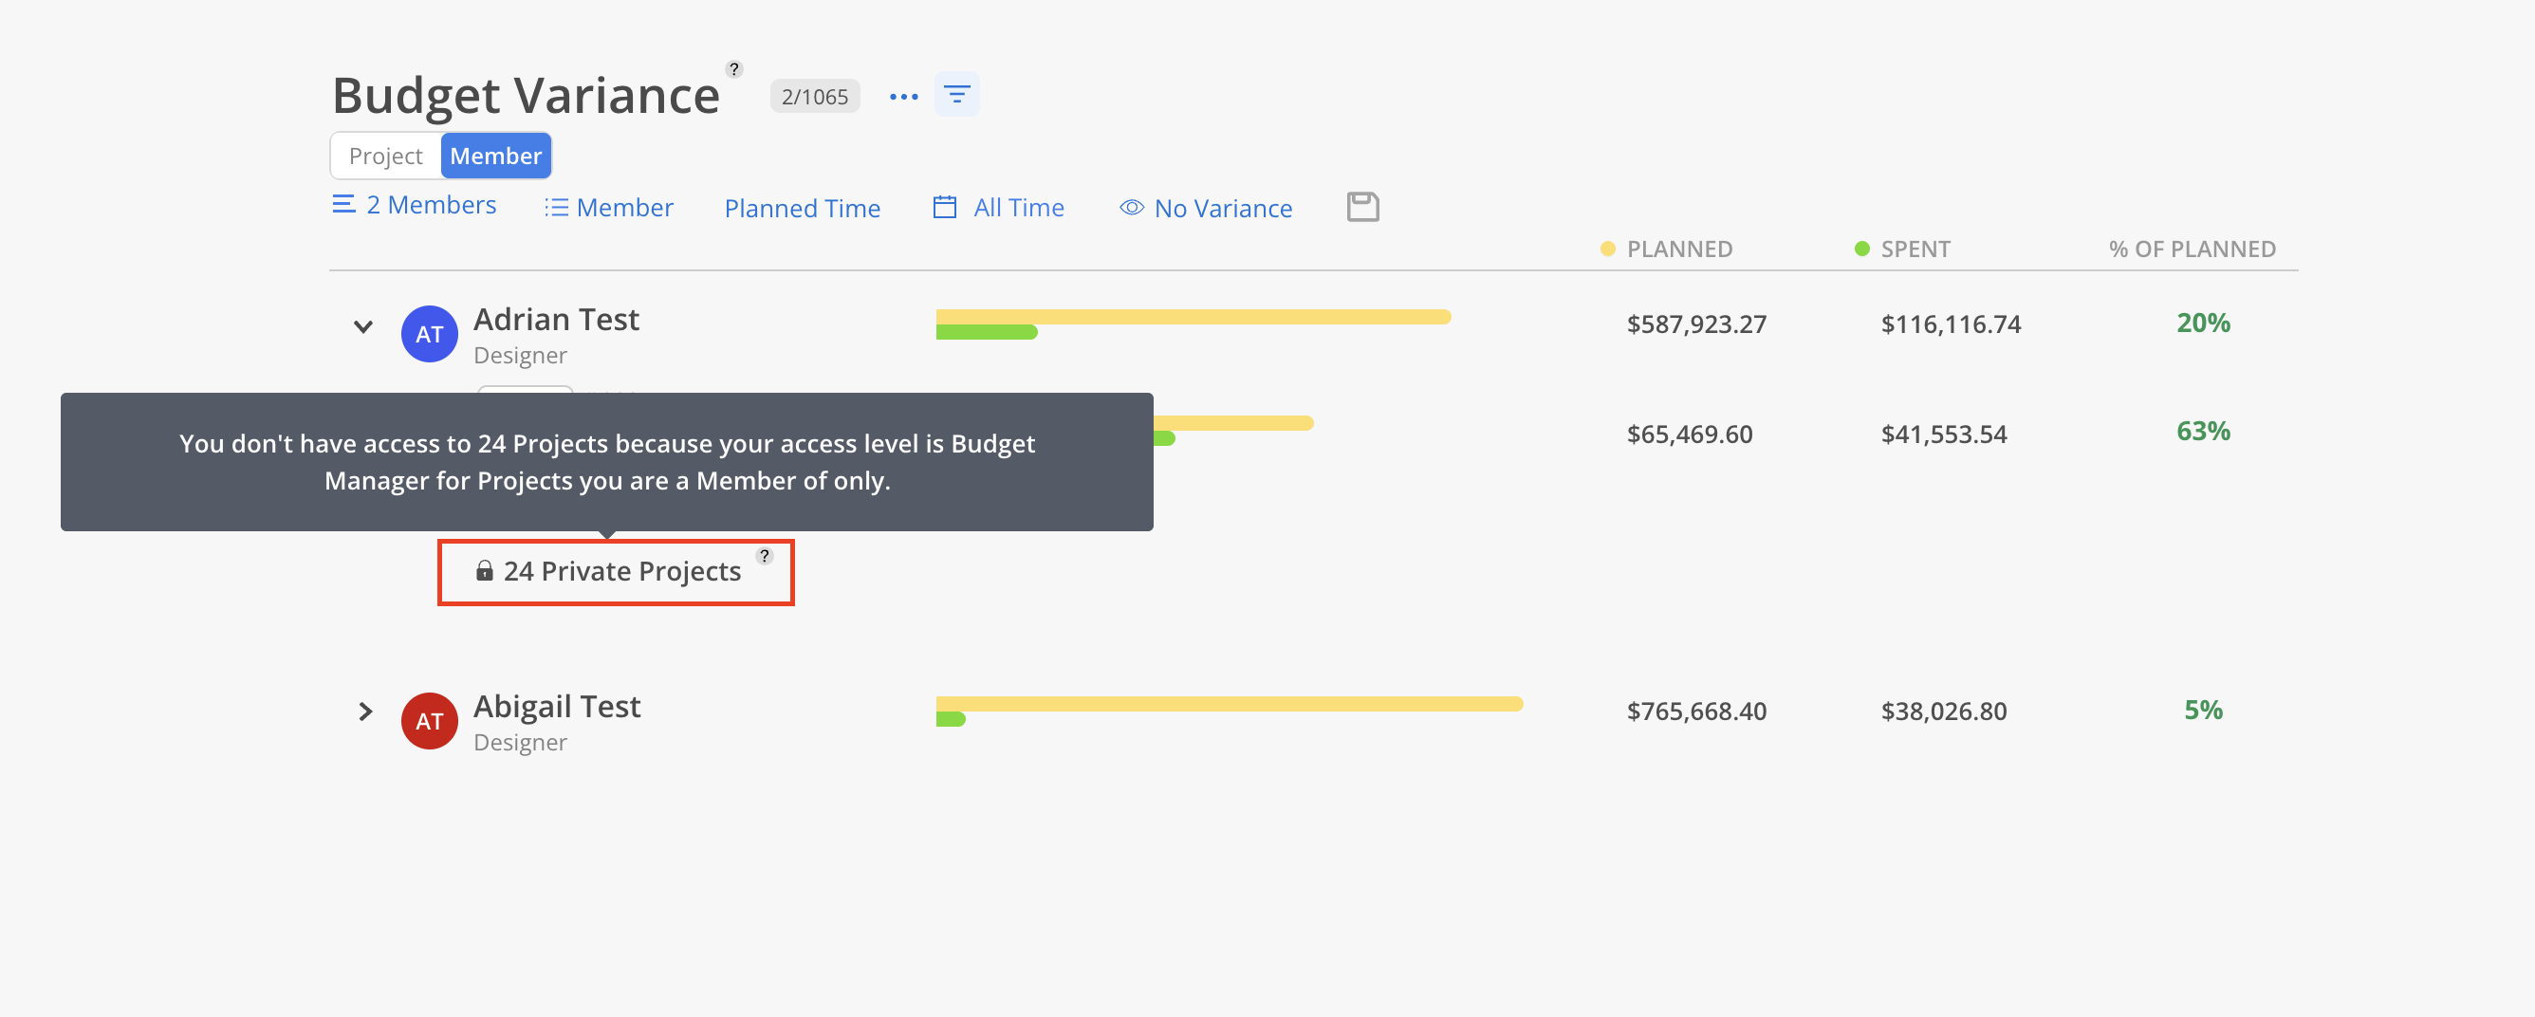Click Adrian Test's blue AT avatar
2535x1017 pixels.
[x=429, y=334]
